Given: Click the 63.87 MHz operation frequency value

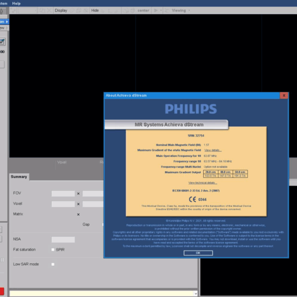Looking at the screenshot, I should [x=210, y=156].
